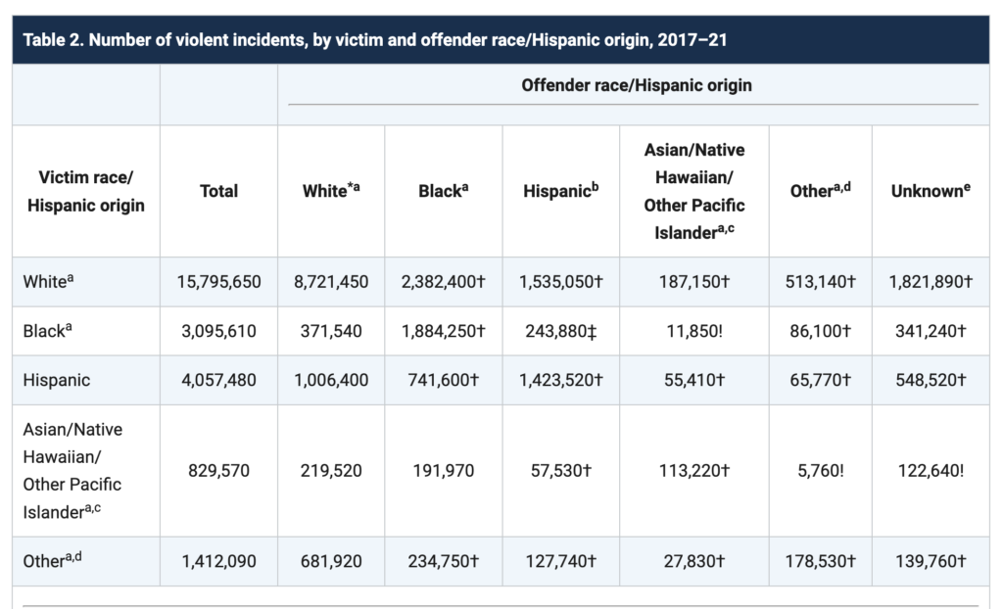
Task: Click the 'Other' offender column header
Action: tap(820, 191)
